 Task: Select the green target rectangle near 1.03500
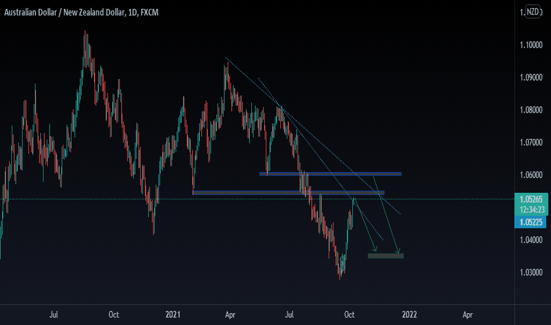pos(386,256)
